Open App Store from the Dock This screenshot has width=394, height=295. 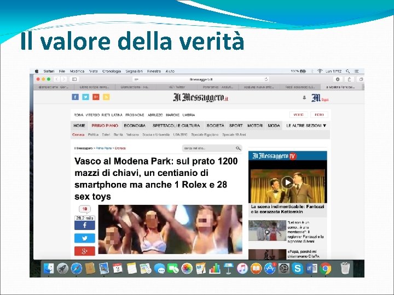(270, 268)
